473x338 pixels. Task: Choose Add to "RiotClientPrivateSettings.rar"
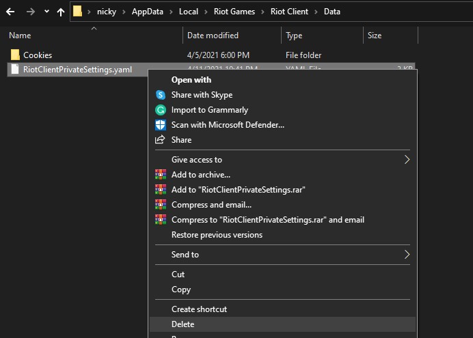pos(239,190)
